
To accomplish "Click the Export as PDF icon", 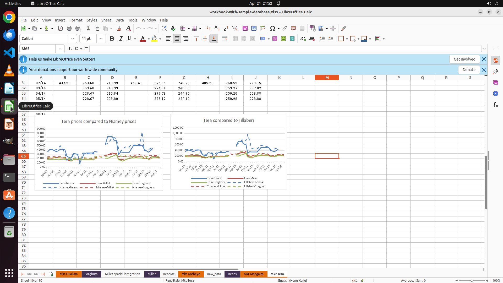I will pos(61,28).
